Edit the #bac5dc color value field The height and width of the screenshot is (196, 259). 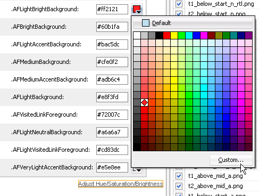(112, 44)
